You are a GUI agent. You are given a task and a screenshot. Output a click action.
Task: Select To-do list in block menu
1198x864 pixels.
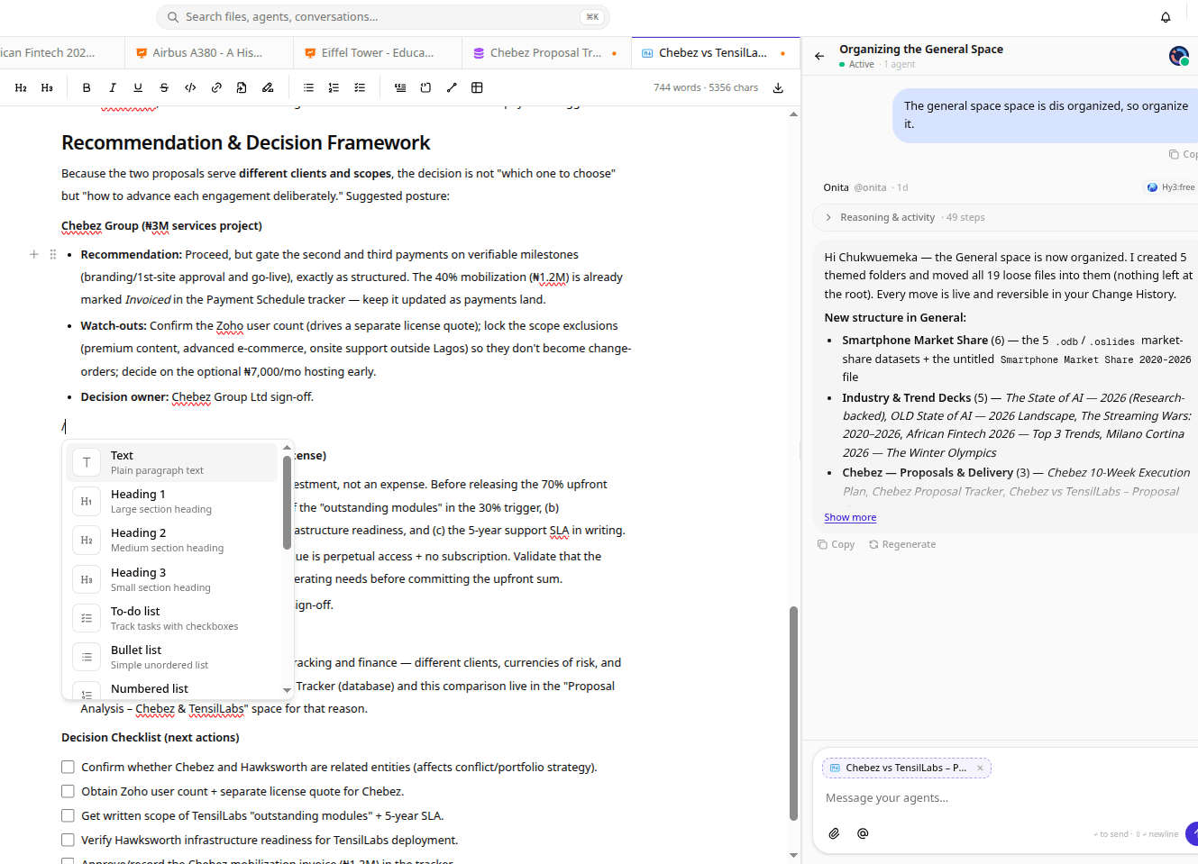coord(172,618)
